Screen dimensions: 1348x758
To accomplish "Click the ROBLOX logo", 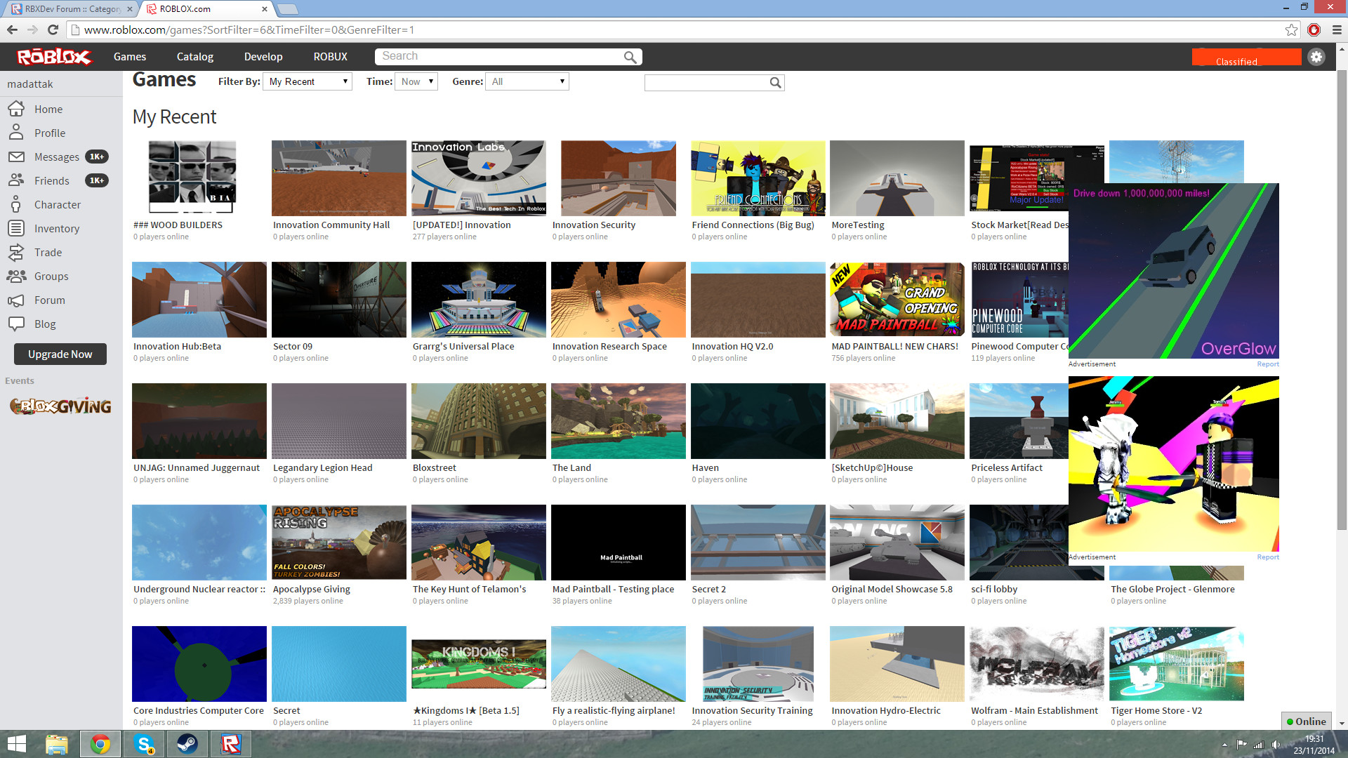I will coord(54,57).
